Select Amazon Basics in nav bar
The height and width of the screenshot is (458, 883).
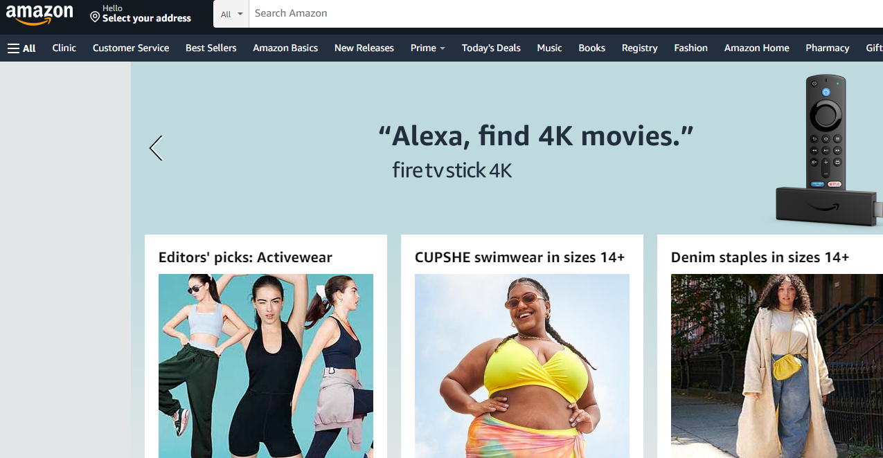coord(285,48)
